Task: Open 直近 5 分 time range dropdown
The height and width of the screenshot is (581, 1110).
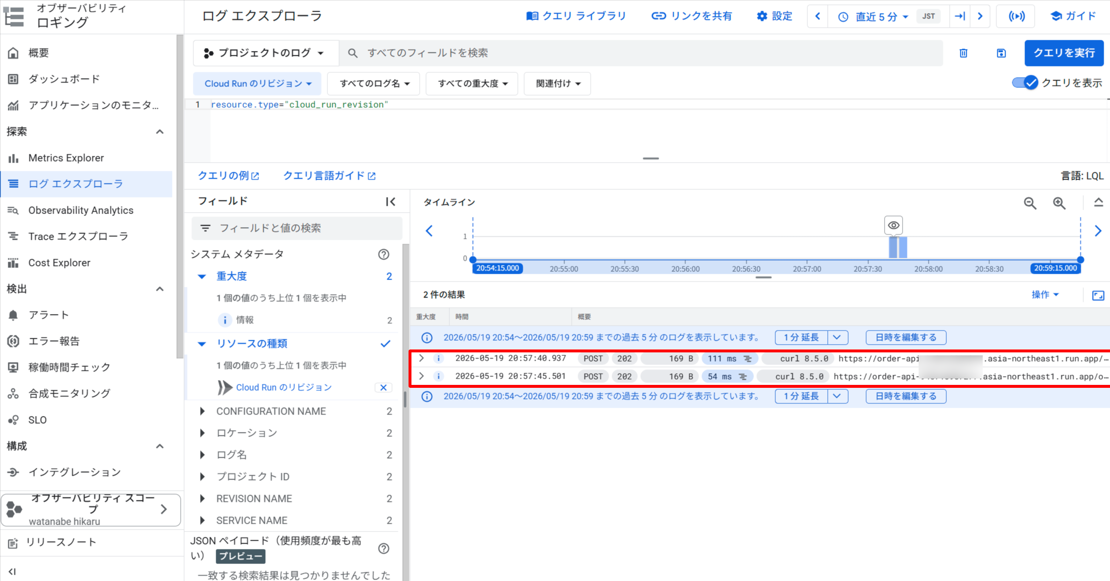Action: pyautogui.click(x=873, y=17)
